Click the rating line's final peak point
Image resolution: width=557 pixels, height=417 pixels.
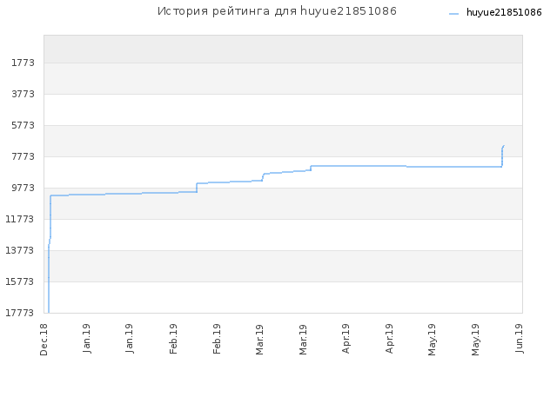(x=504, y=145)
